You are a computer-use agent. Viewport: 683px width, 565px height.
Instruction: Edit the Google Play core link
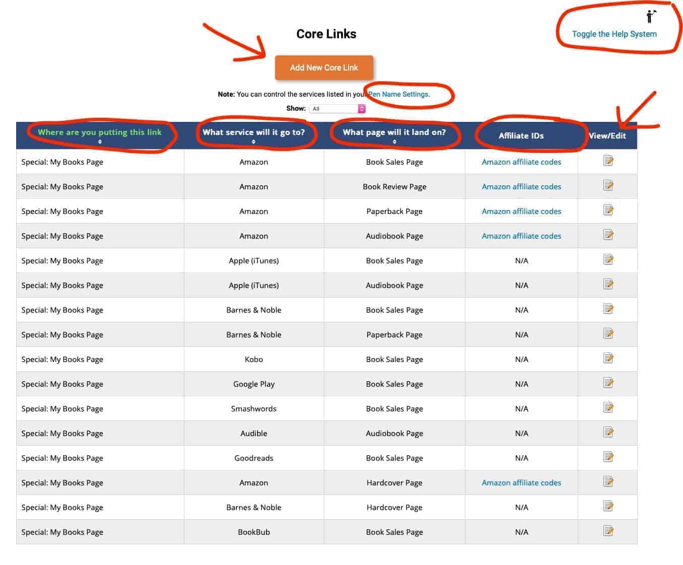click(608, 383)
